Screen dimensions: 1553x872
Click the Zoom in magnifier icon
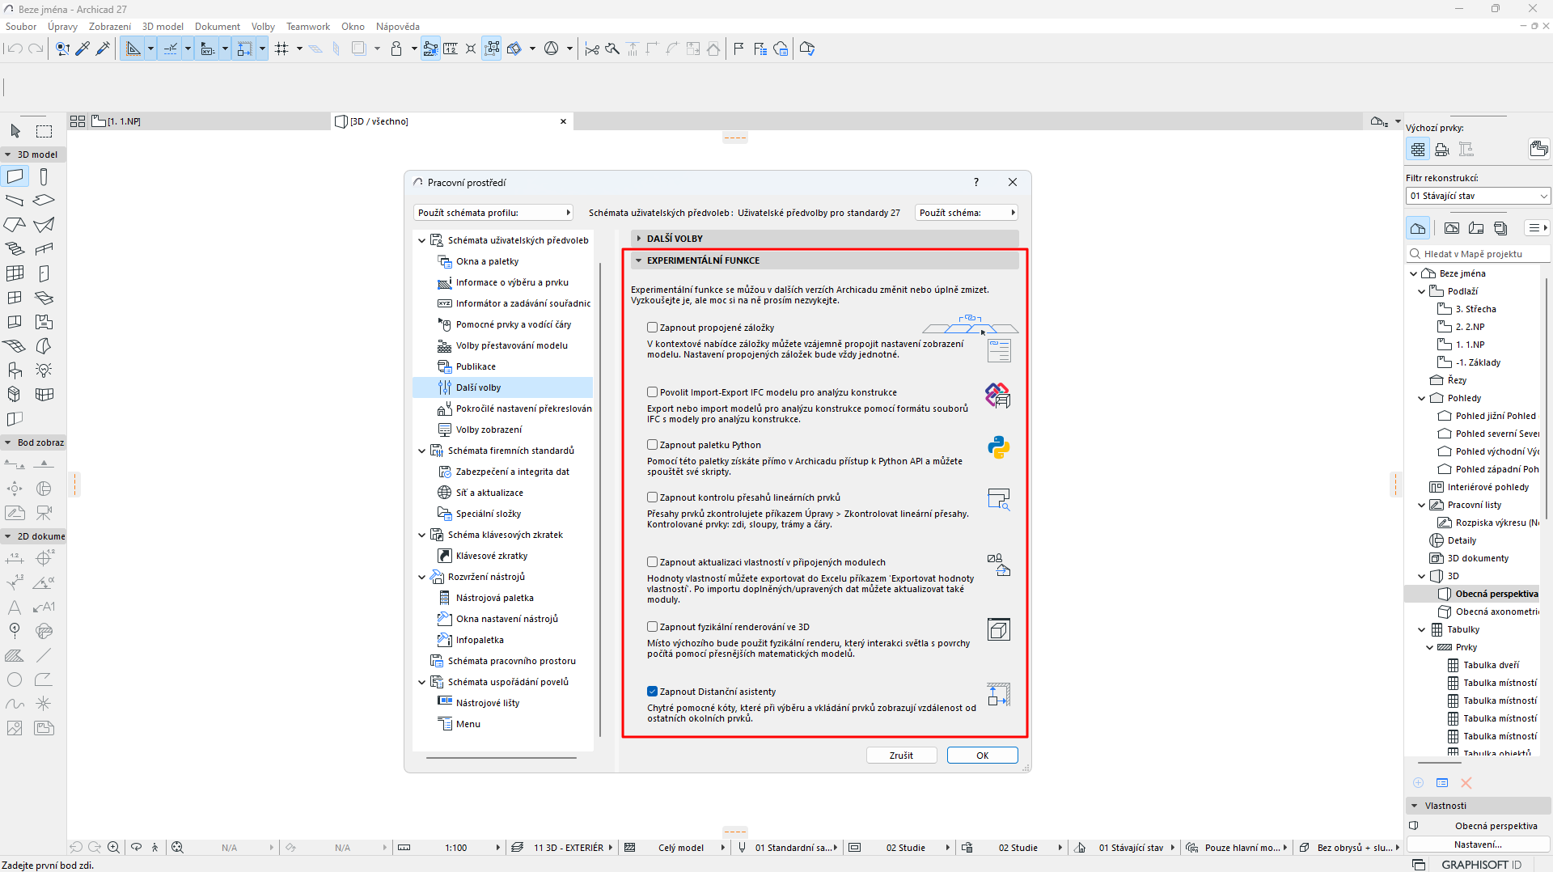click(114, 847)
